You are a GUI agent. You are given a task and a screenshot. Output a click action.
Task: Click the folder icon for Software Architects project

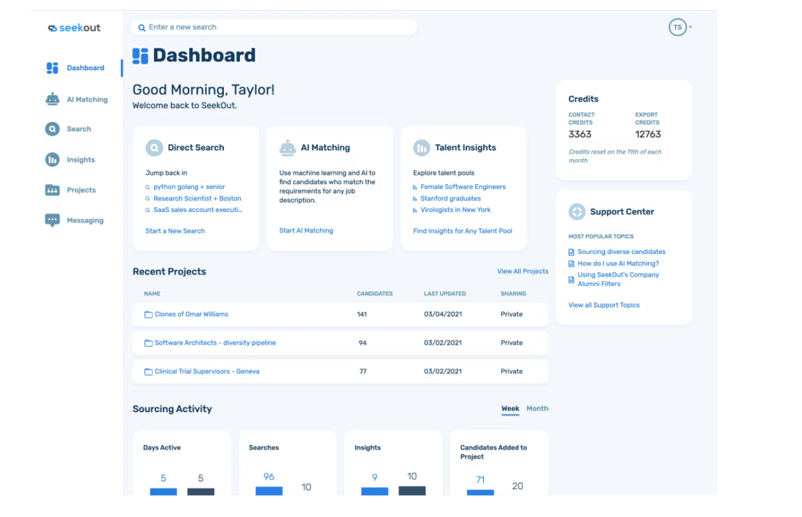tap(148, 343)
